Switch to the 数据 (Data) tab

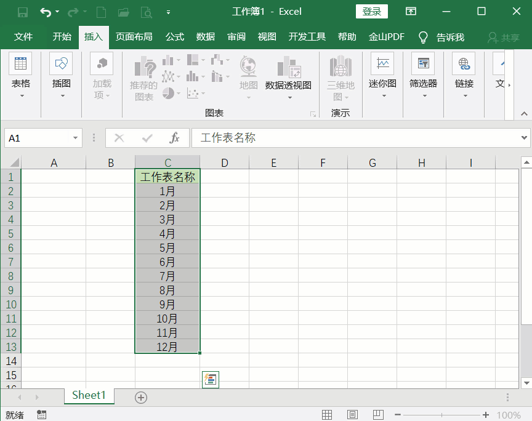click(206, 37)
